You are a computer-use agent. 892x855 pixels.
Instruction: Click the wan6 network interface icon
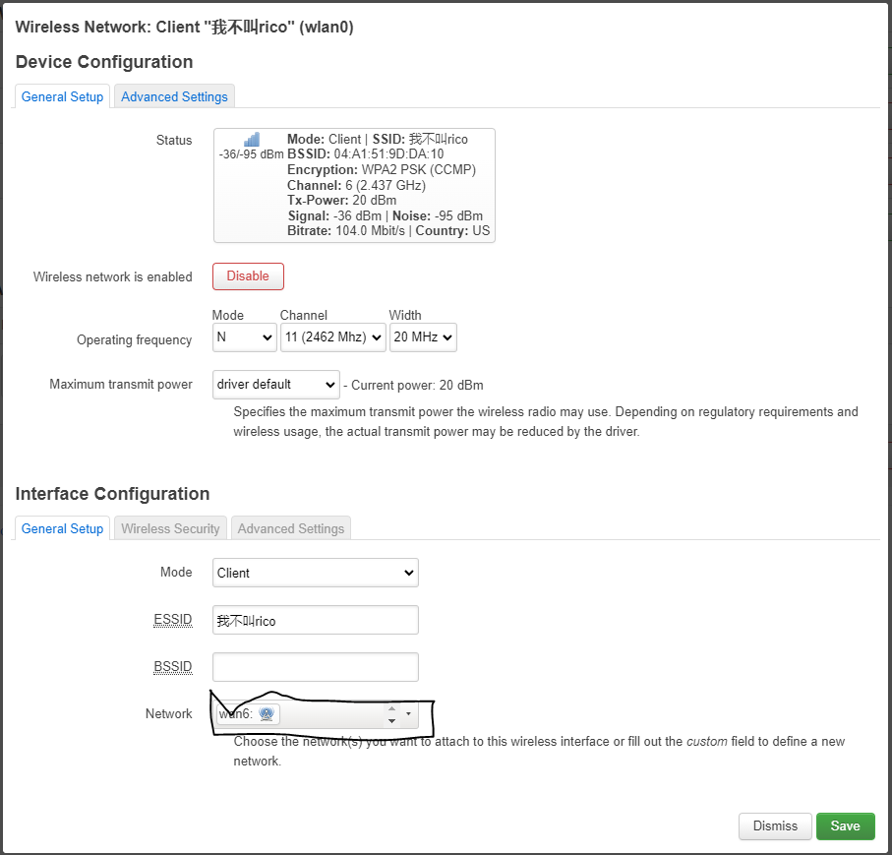coord(267,714)
